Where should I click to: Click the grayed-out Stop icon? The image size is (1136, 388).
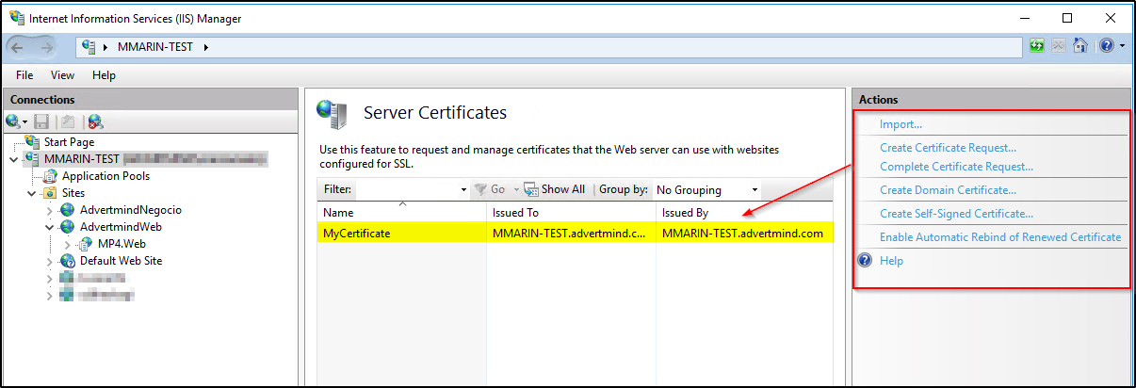tap(1059, 45)
